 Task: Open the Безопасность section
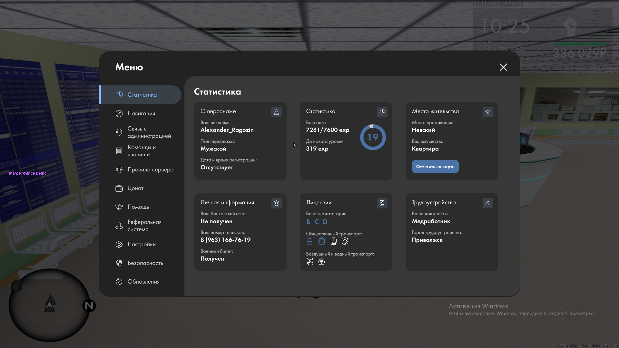[145, 263]
